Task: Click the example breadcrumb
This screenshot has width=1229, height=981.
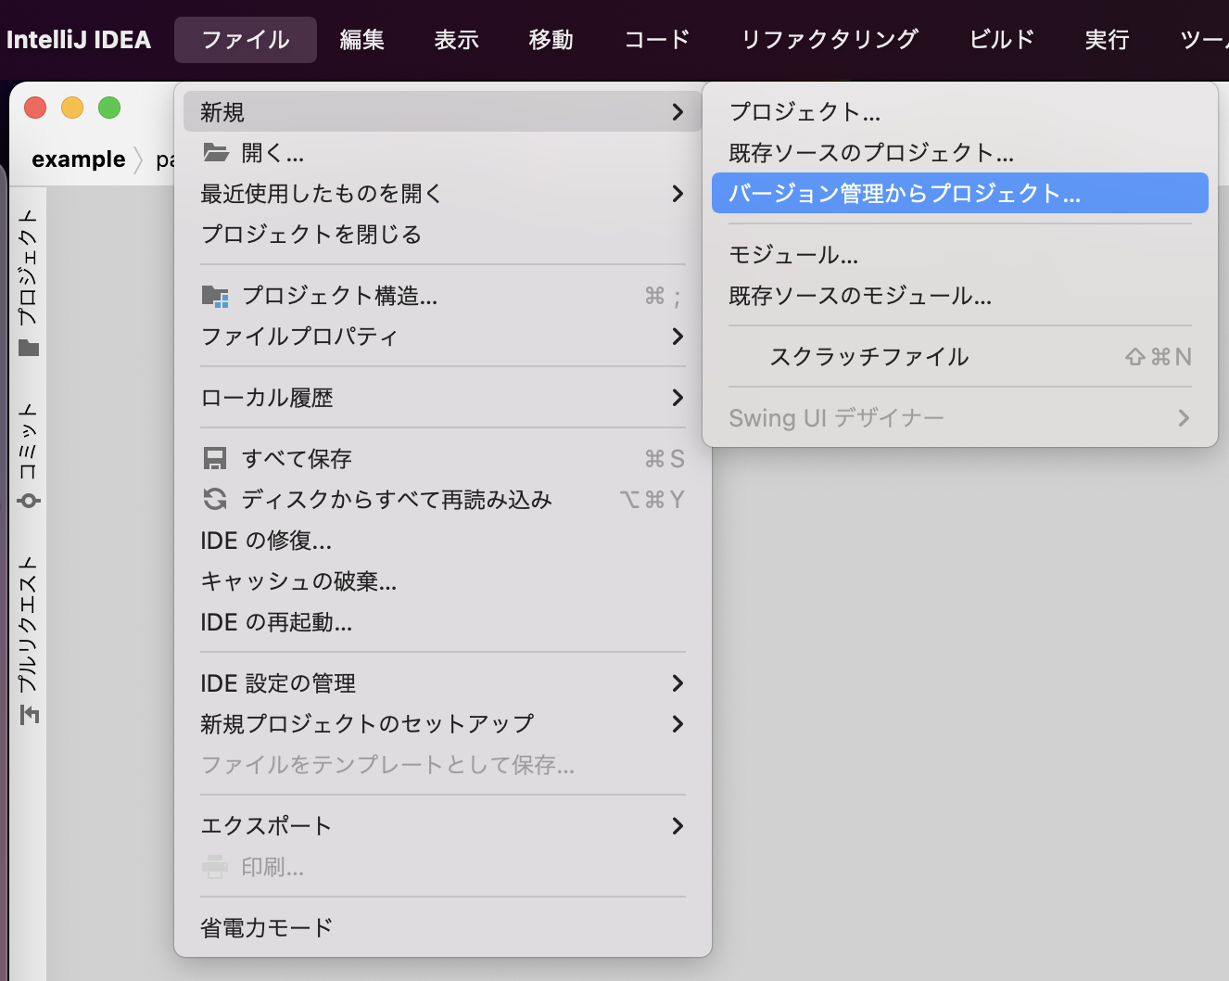Action: 79,159
